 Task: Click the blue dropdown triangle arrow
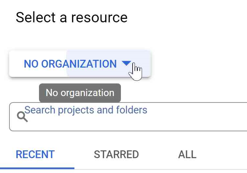126,63
